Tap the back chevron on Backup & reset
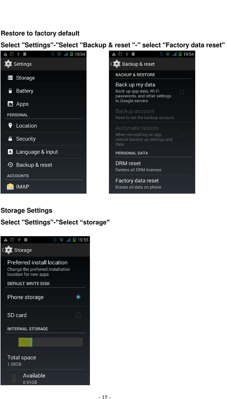 pos(111,64)
